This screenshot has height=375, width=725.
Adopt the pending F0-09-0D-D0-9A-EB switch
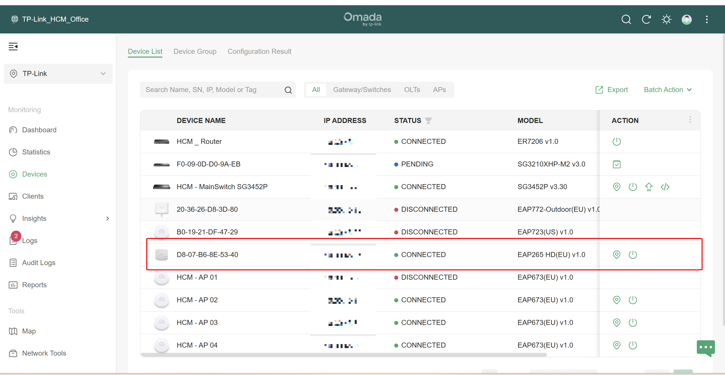(x=616, y=164)
